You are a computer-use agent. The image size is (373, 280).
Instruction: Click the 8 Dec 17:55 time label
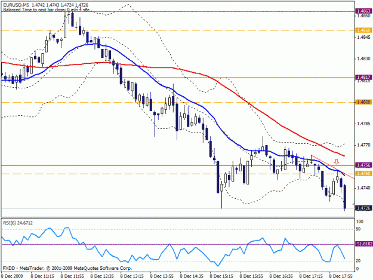click(341, 276)
